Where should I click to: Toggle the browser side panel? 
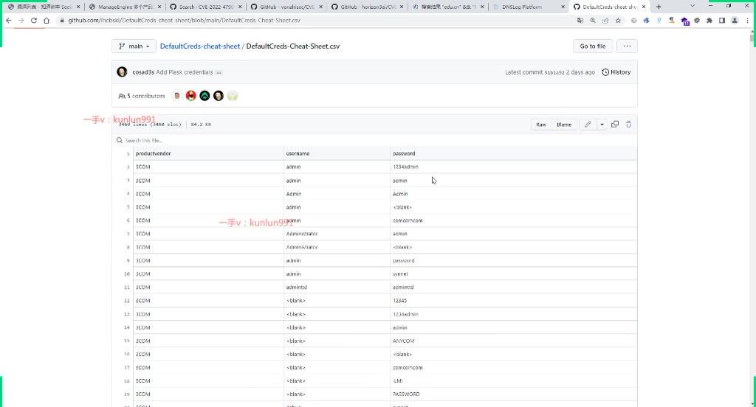[x=722, y=21]
